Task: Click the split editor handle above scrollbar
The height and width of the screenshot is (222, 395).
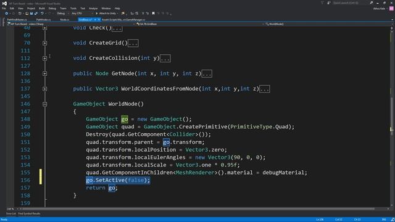Action: coord(392,28)
